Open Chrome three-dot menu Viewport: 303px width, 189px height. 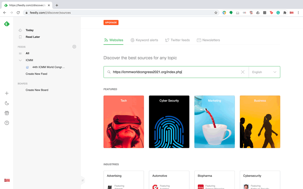point(298,13)
